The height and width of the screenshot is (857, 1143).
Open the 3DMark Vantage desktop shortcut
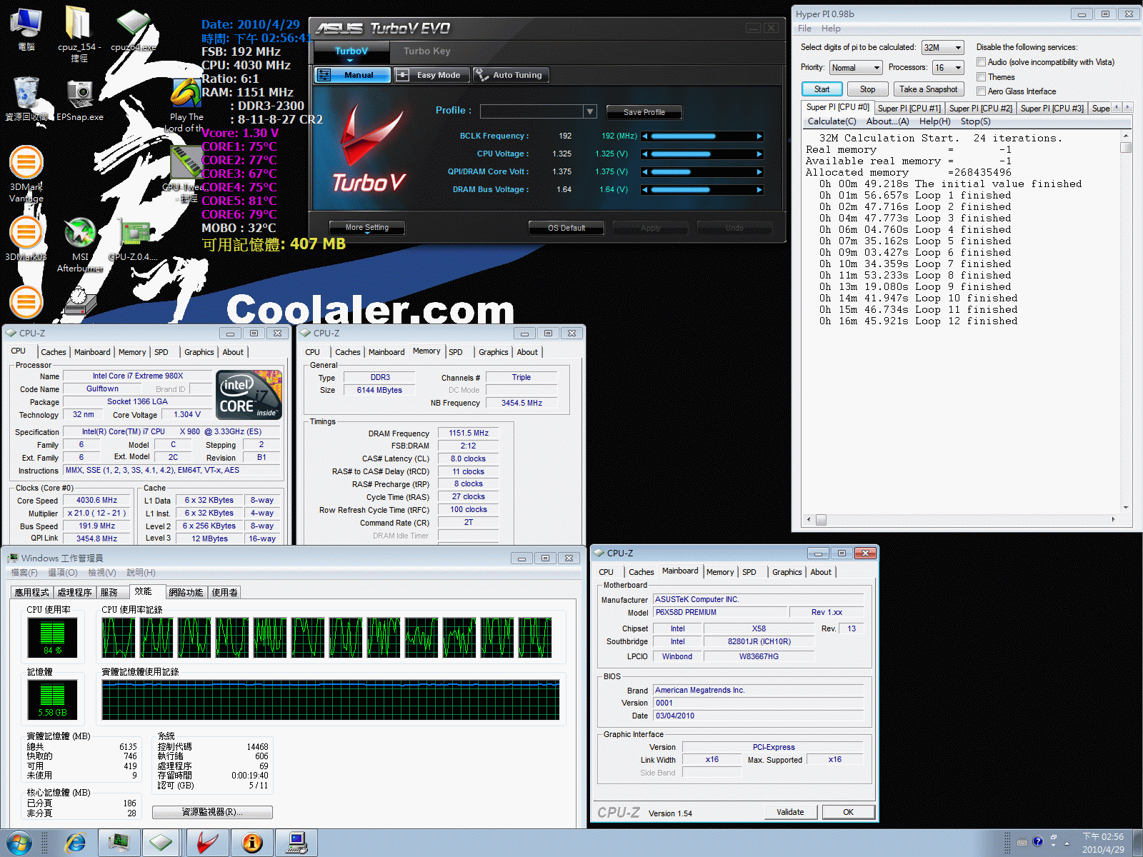click(x=26, y=174)
